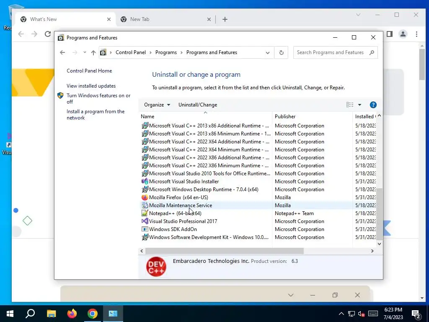Open File Explorer from the taskbar
Screen dimensions: 429x322
coord(51,314)
